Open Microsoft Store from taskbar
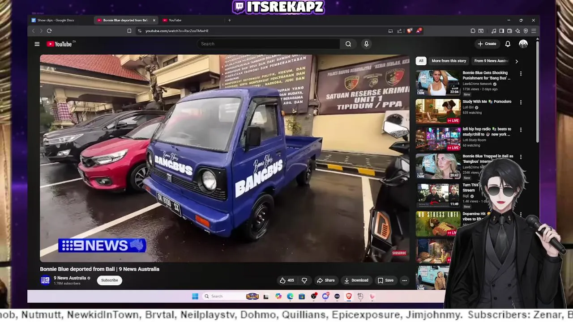 point(302,296)
